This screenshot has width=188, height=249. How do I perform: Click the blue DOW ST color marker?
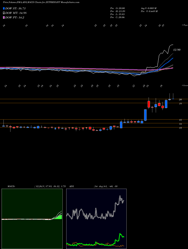tap(4, 8)
